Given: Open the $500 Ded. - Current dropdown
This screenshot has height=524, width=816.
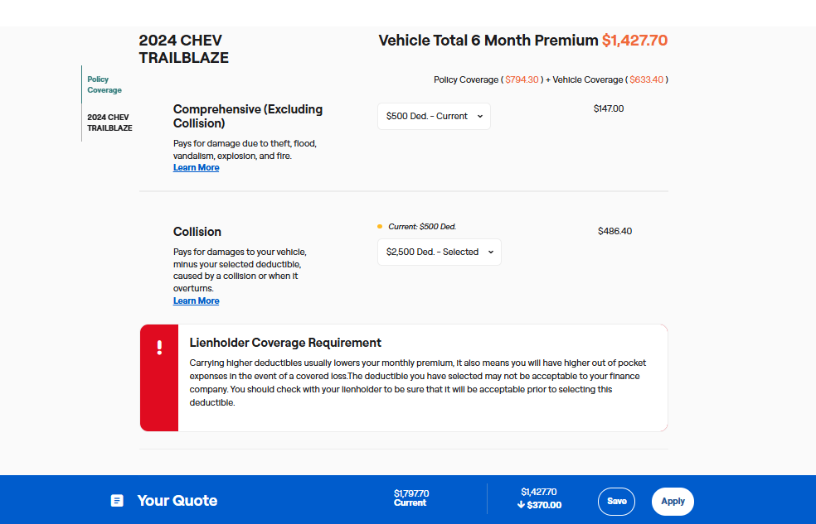Looking at the screenshot, I should tap(433, 117).
